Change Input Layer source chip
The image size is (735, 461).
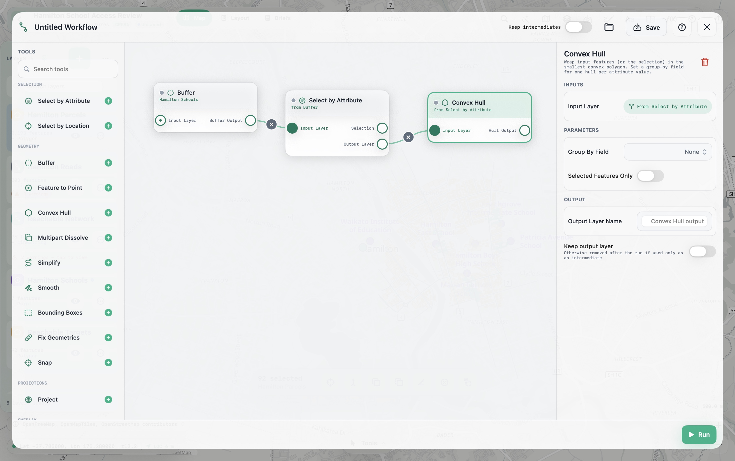[667, 106]
